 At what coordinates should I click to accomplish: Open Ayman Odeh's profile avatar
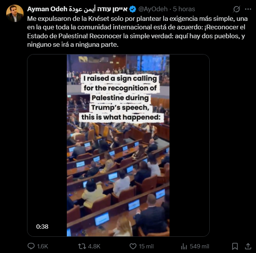(14, 13)
